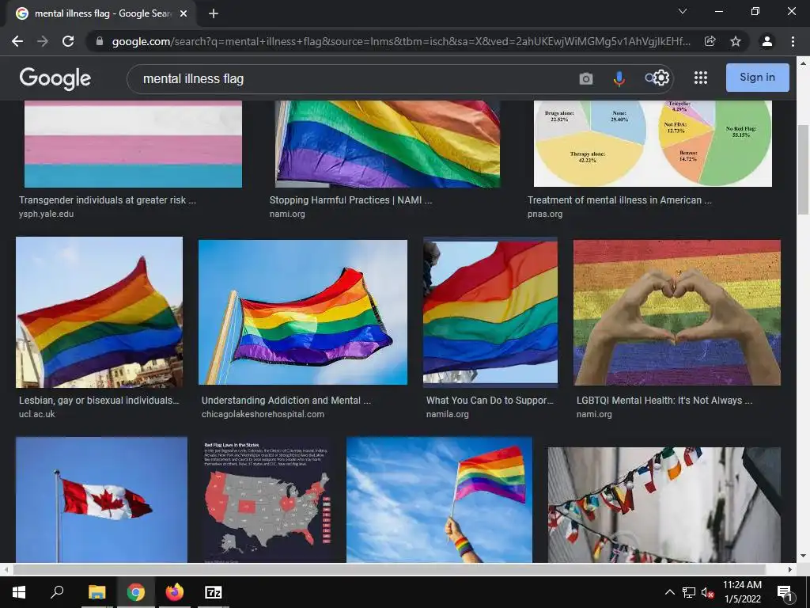Open the Chrome profile avatar button
The height and width of the screenshot is (608, 810).
click(x=767, y=41)
